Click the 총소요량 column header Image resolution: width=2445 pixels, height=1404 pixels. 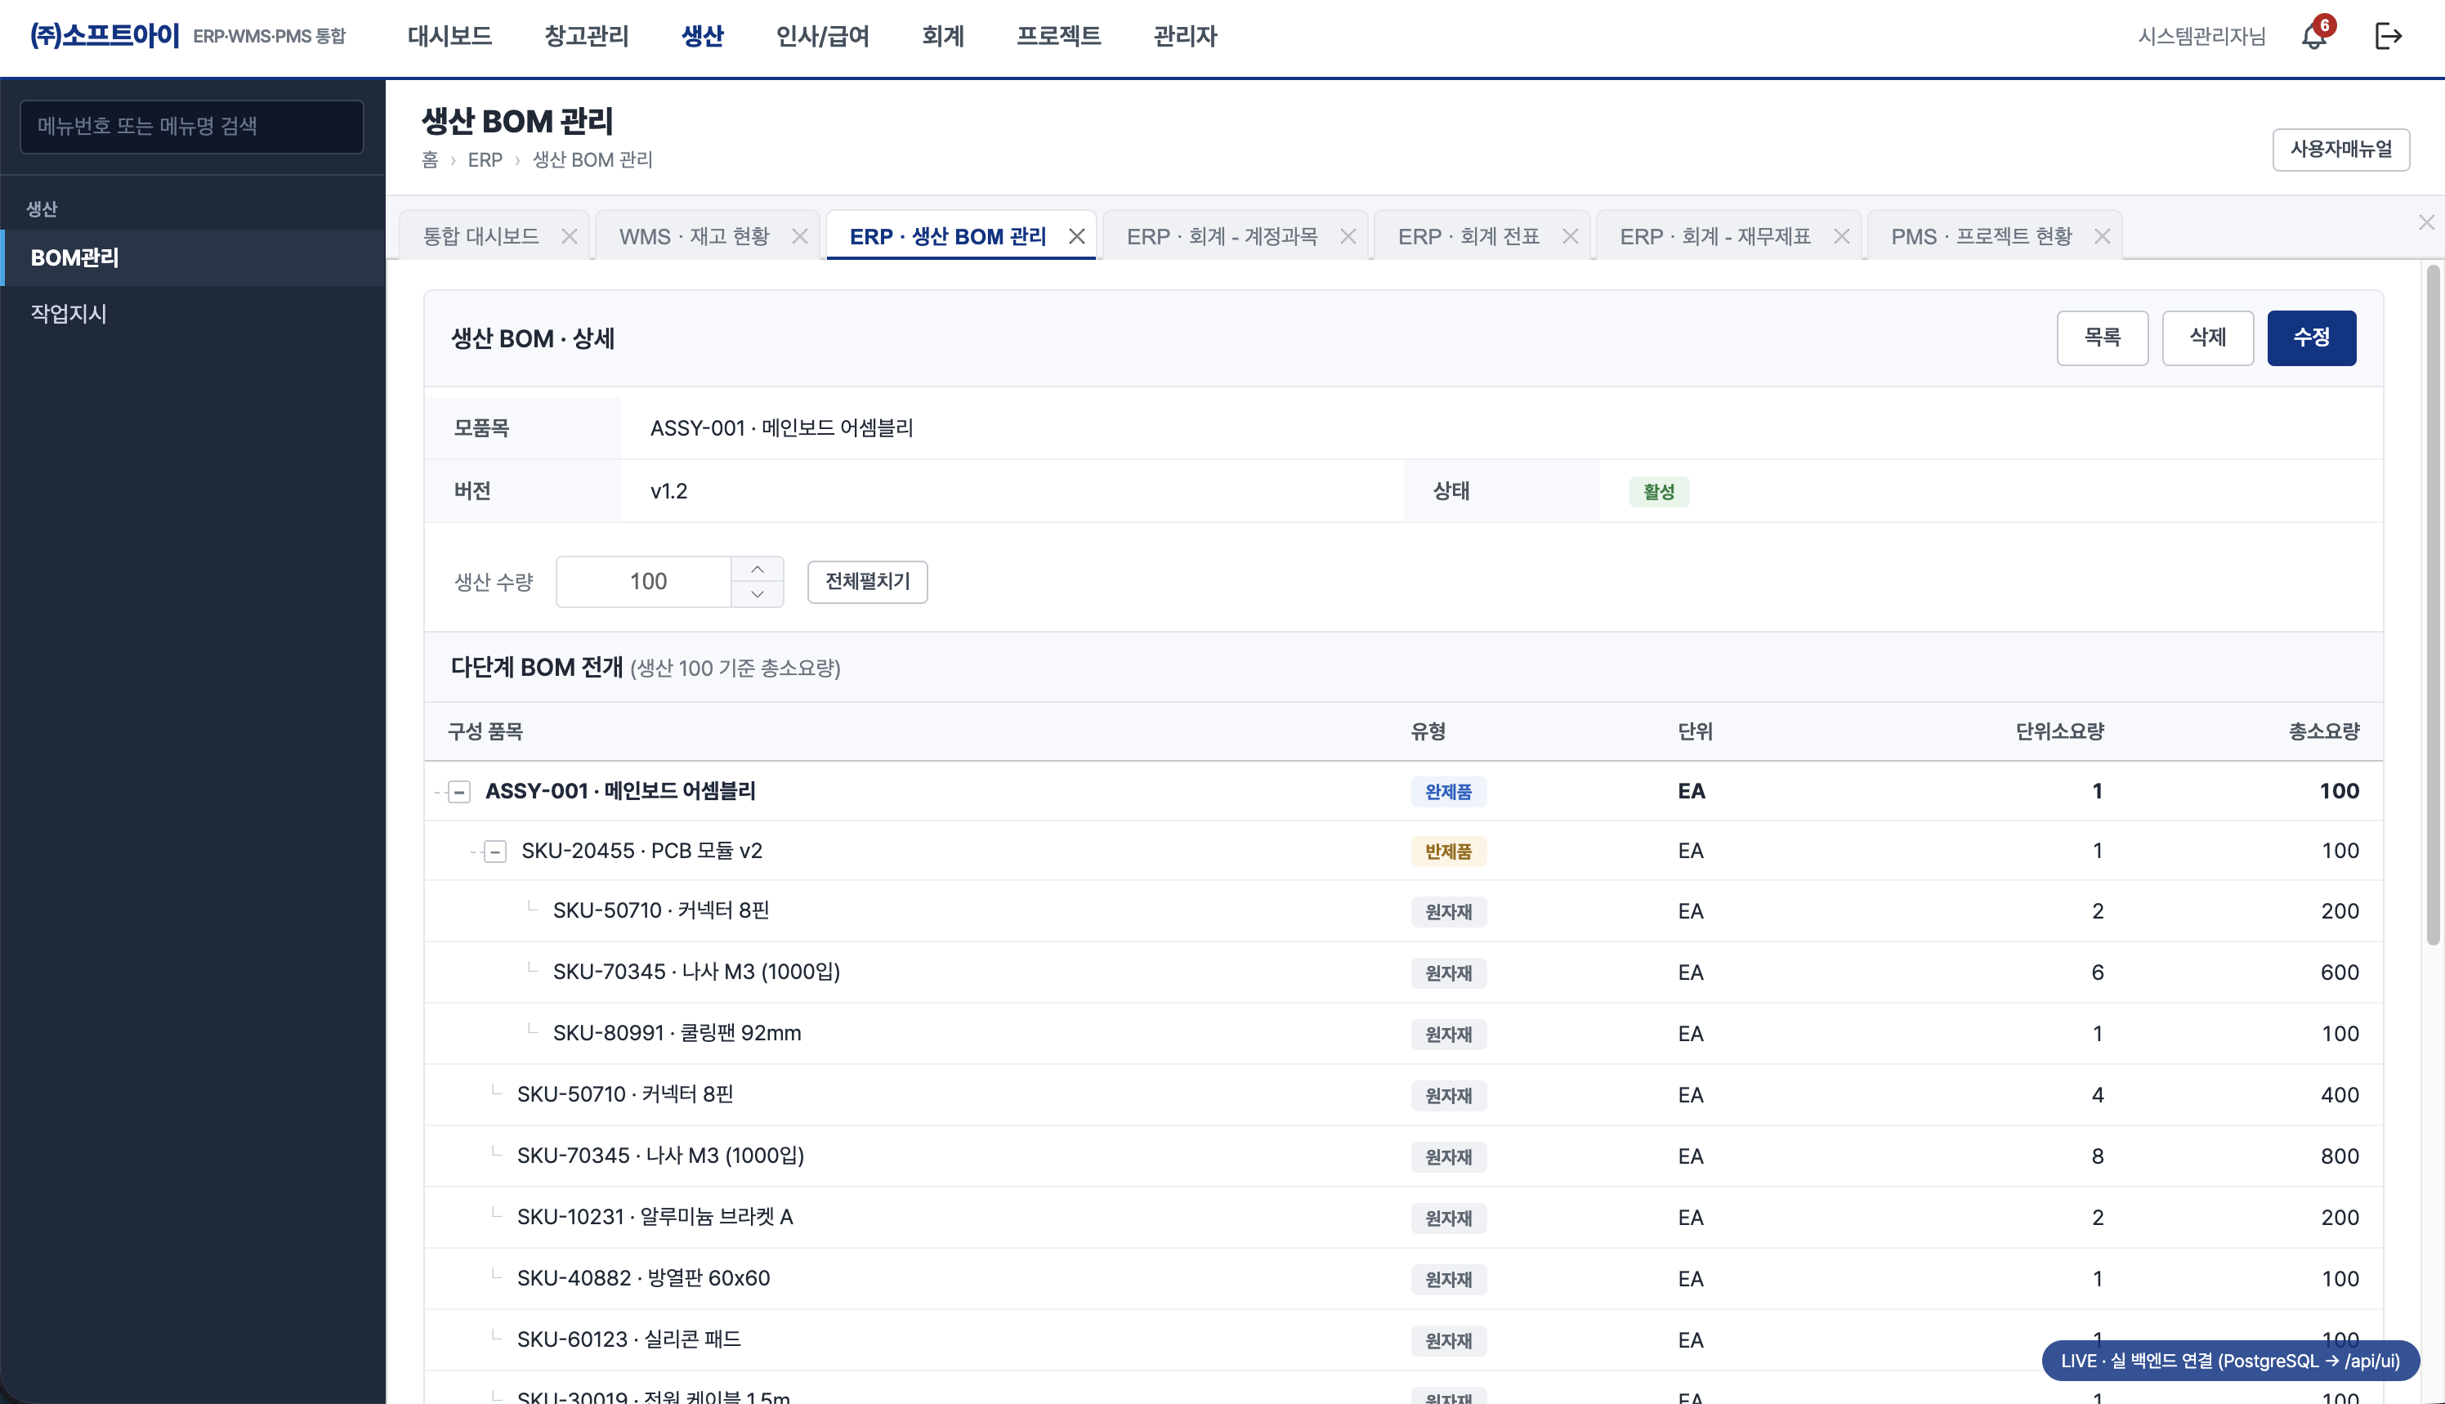coord(2323,732)
